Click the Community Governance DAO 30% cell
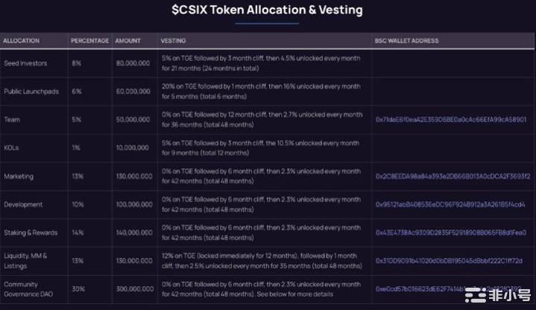The height and width of the screenshot is (310, 536). pyautogui.click(x=76, y=288)
